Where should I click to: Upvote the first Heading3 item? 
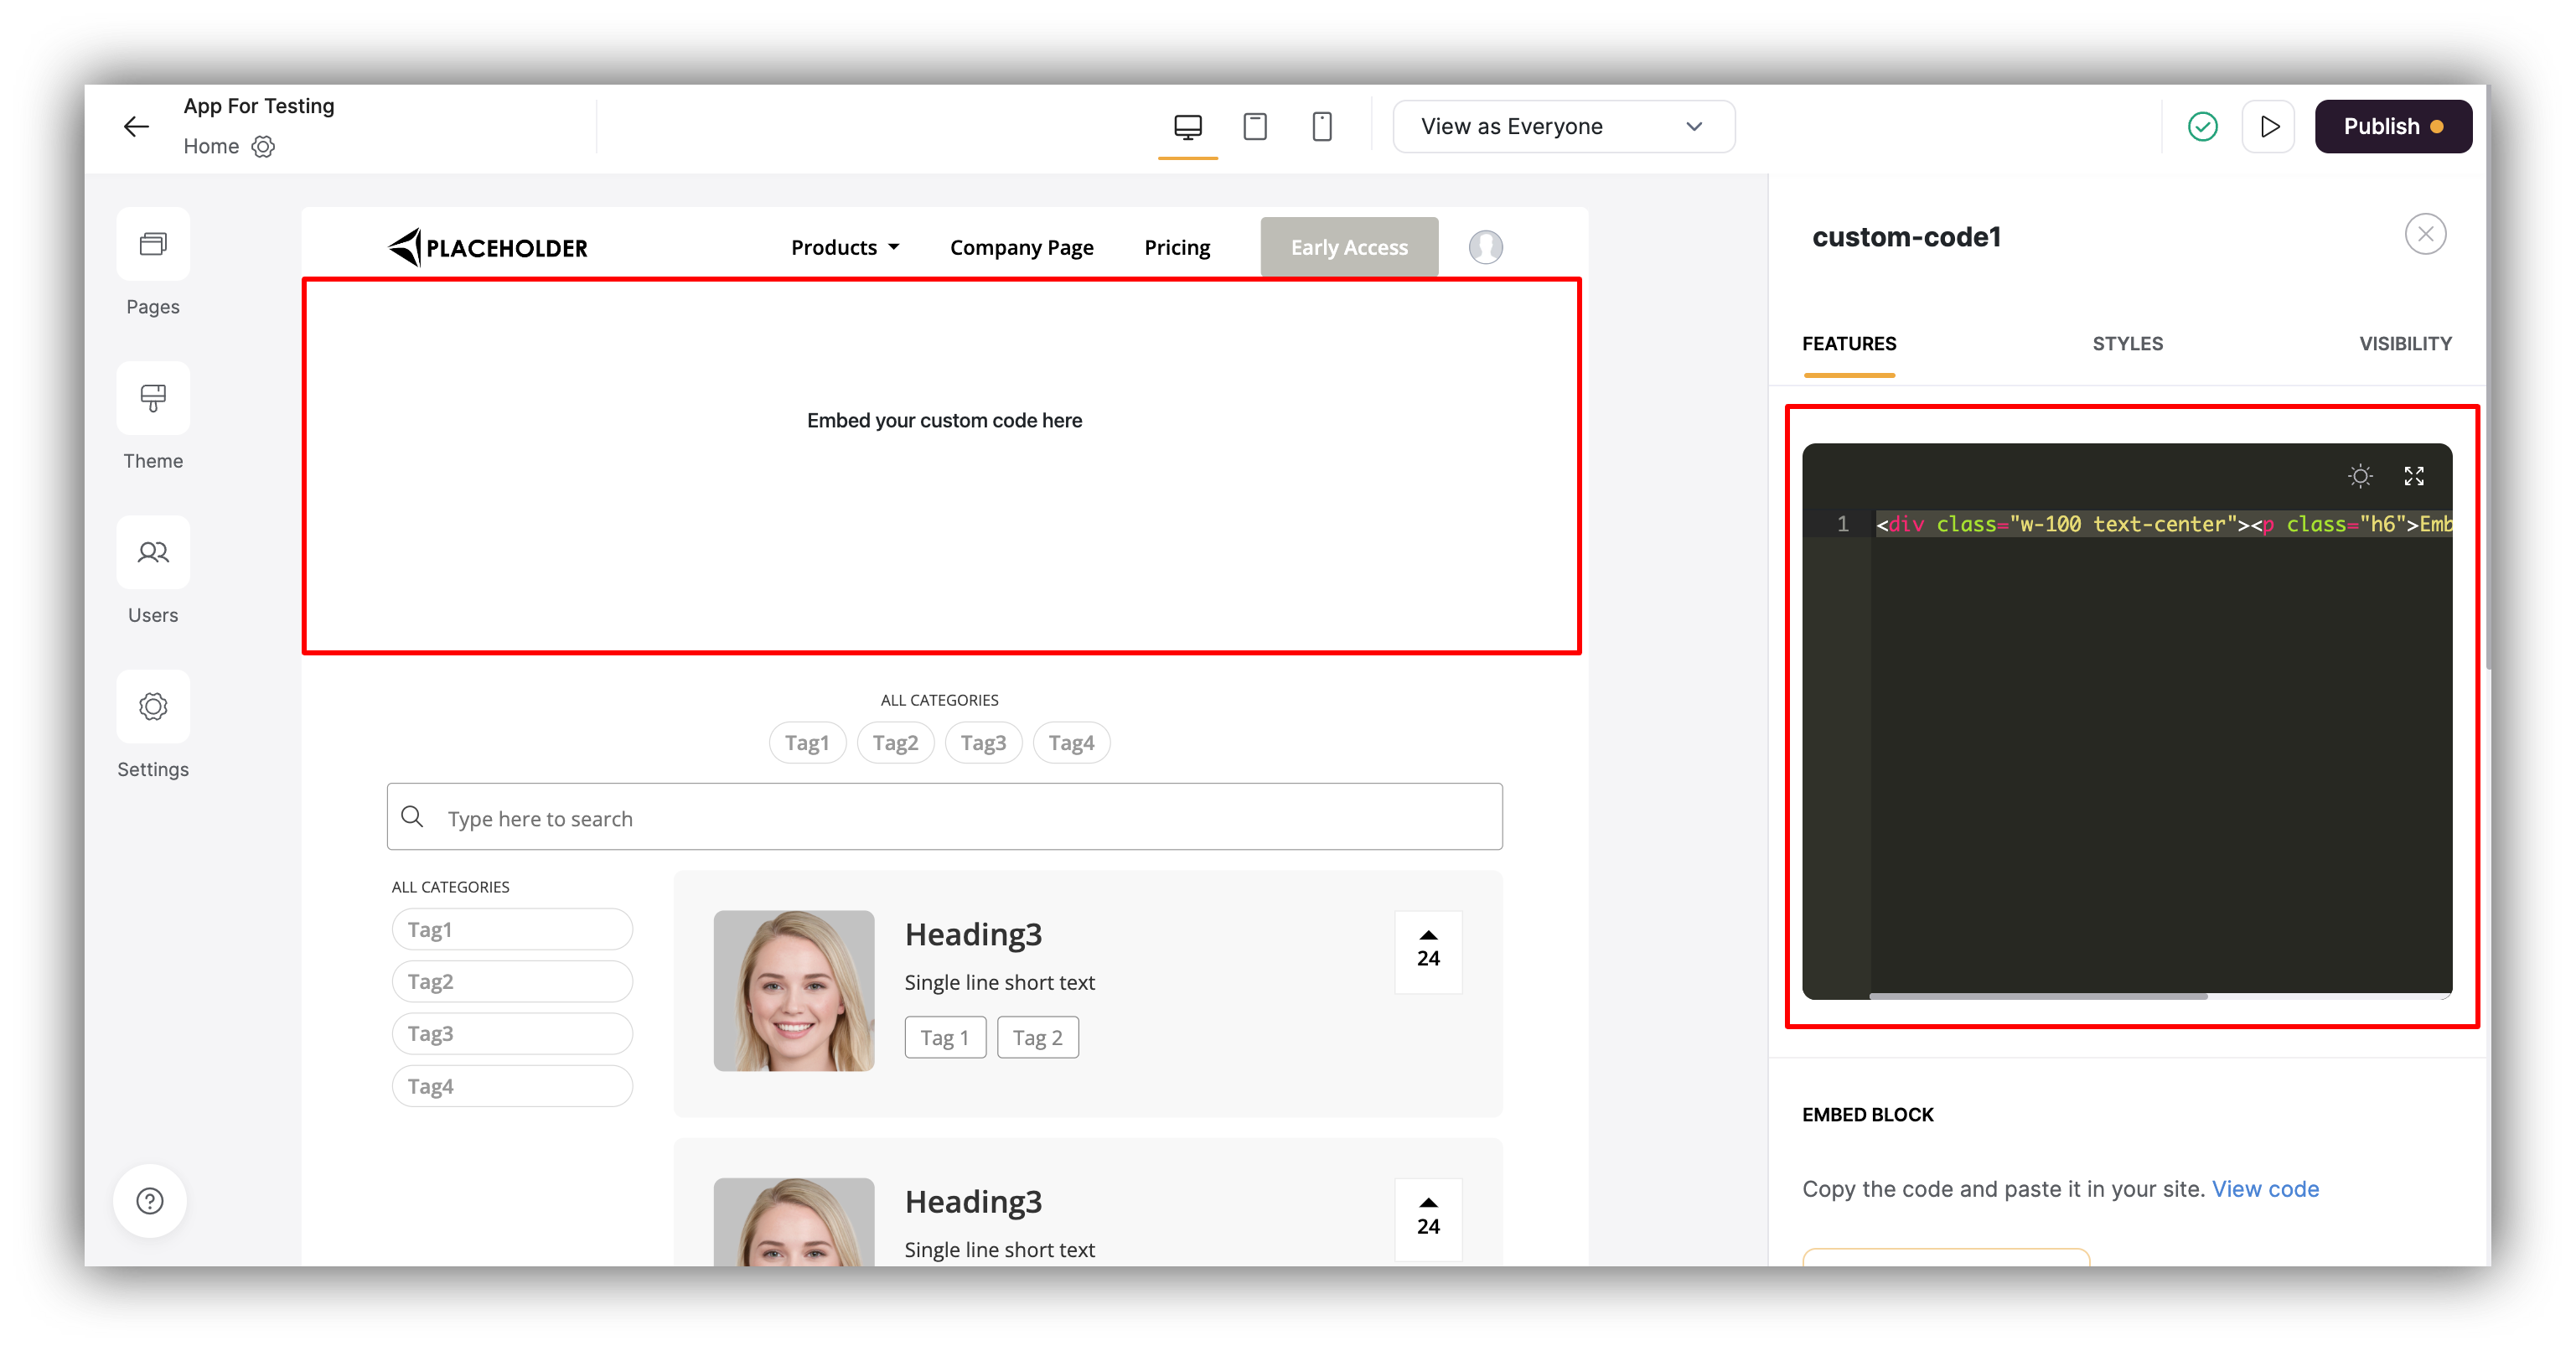(1427, 937)
